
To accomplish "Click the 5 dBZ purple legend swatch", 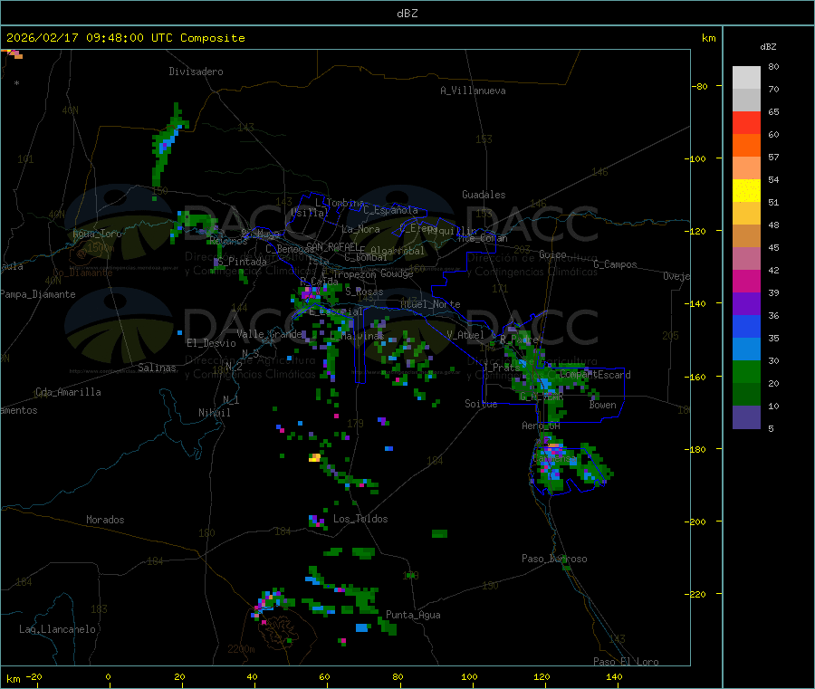I will [x=746, y=417].
